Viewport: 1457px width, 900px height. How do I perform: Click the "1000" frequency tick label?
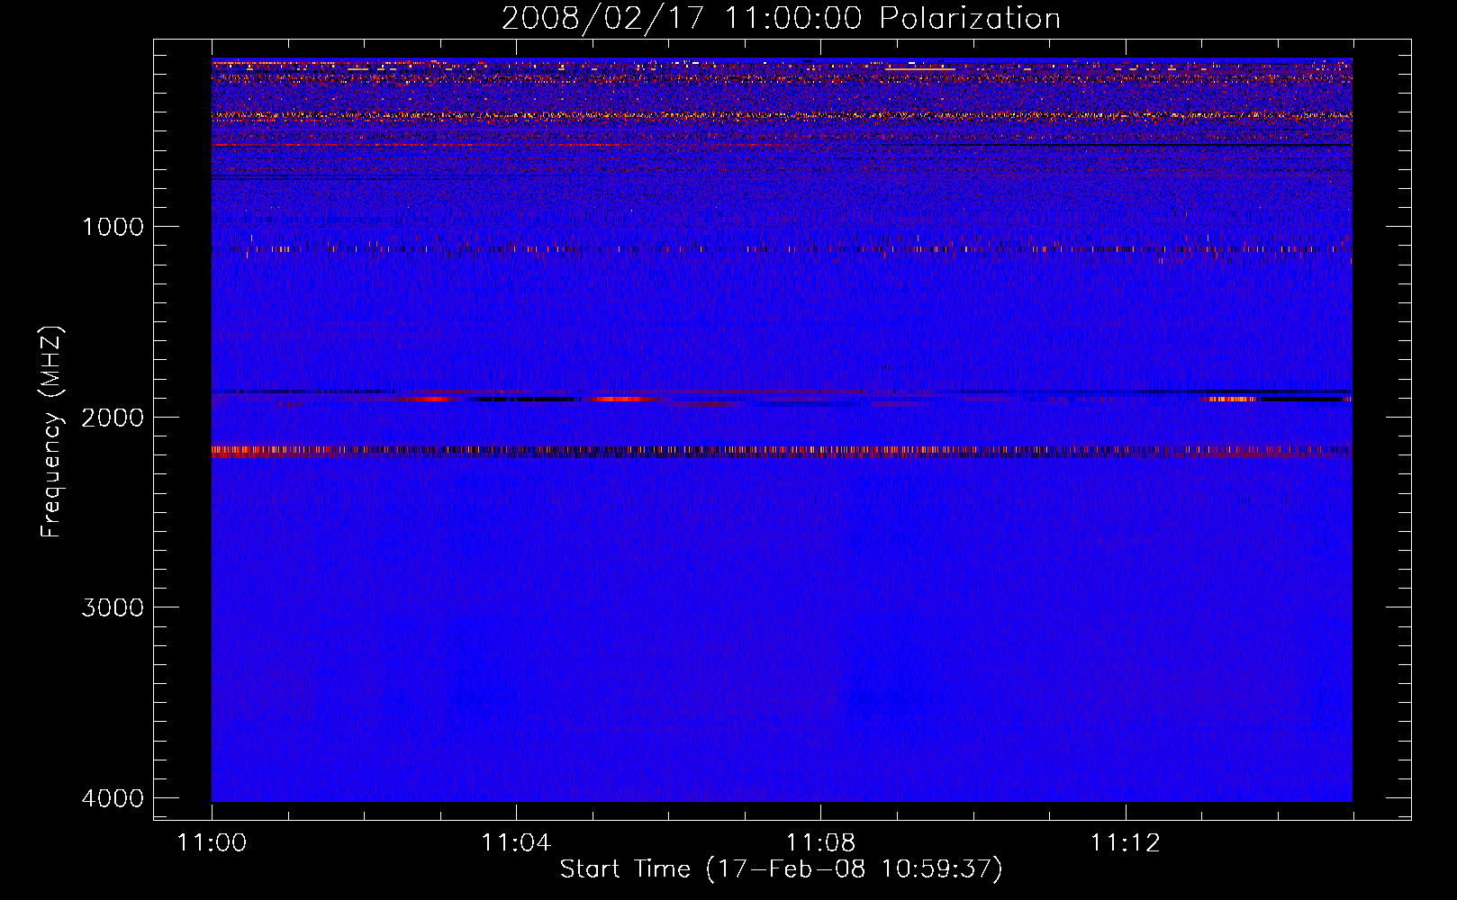point(113,227)
